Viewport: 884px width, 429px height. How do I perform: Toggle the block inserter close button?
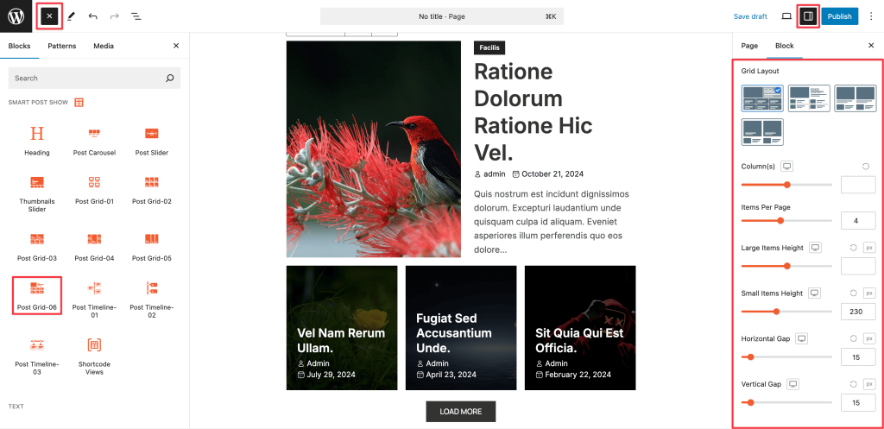pos(49,16)
